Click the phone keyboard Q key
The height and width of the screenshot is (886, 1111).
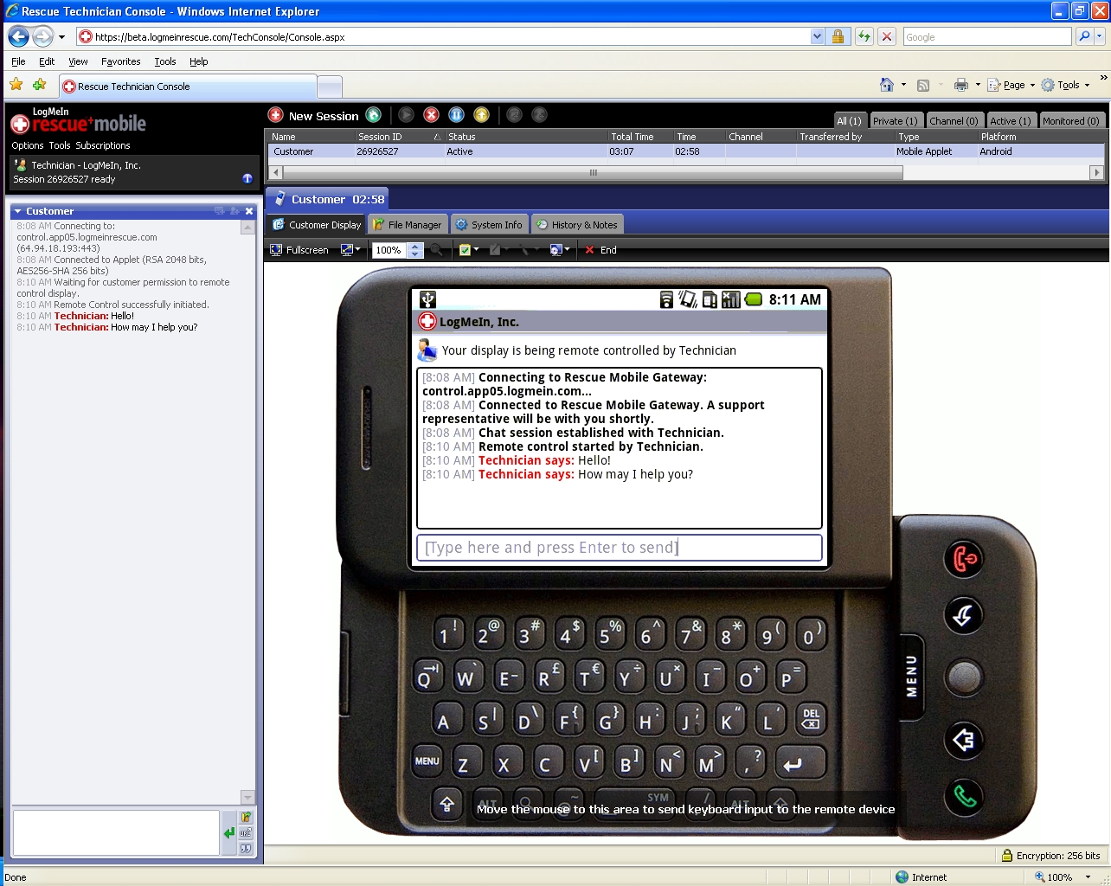[427, 677]
